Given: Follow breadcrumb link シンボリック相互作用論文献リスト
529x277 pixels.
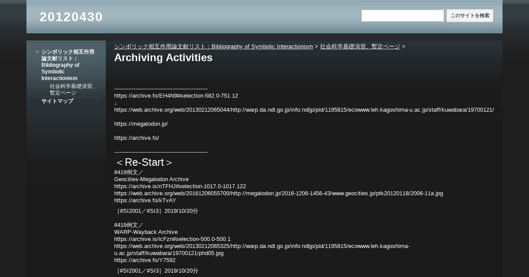Looking at the screenshot, I should pos(213,46).
